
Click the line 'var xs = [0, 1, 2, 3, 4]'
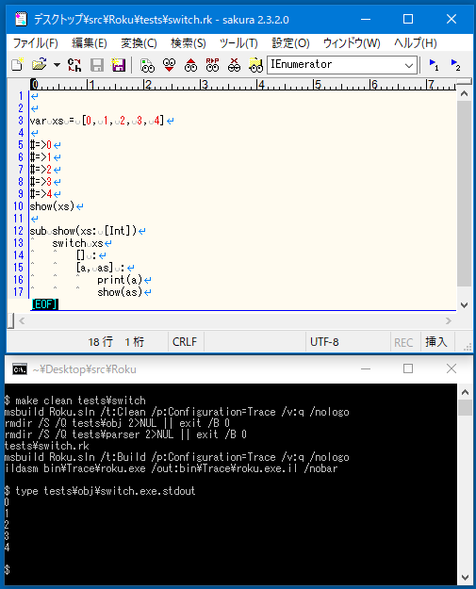[97, 121]
